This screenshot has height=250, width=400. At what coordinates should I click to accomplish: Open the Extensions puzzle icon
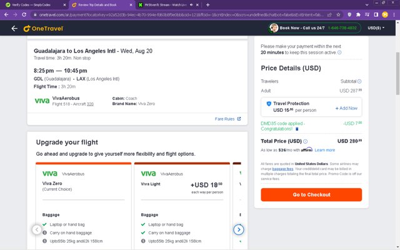358,15
